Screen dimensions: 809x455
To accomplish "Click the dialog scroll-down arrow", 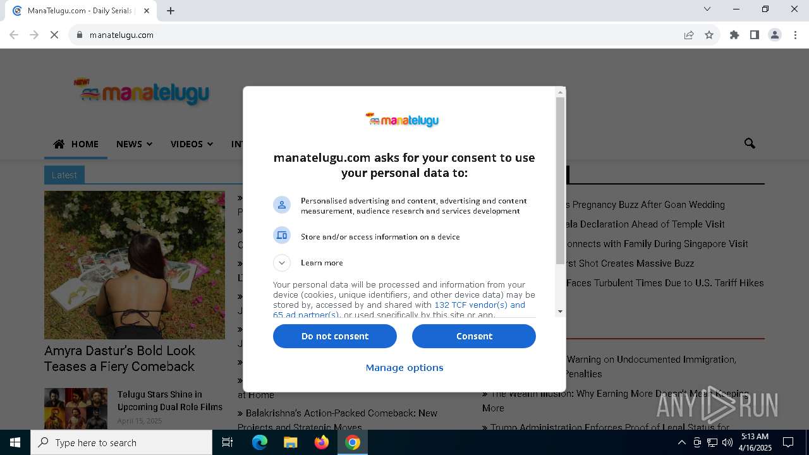I will click(x=560, y=312).
